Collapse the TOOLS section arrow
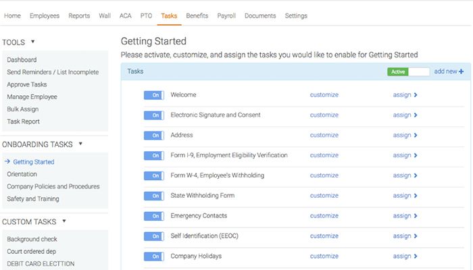 tap(32, 42)
